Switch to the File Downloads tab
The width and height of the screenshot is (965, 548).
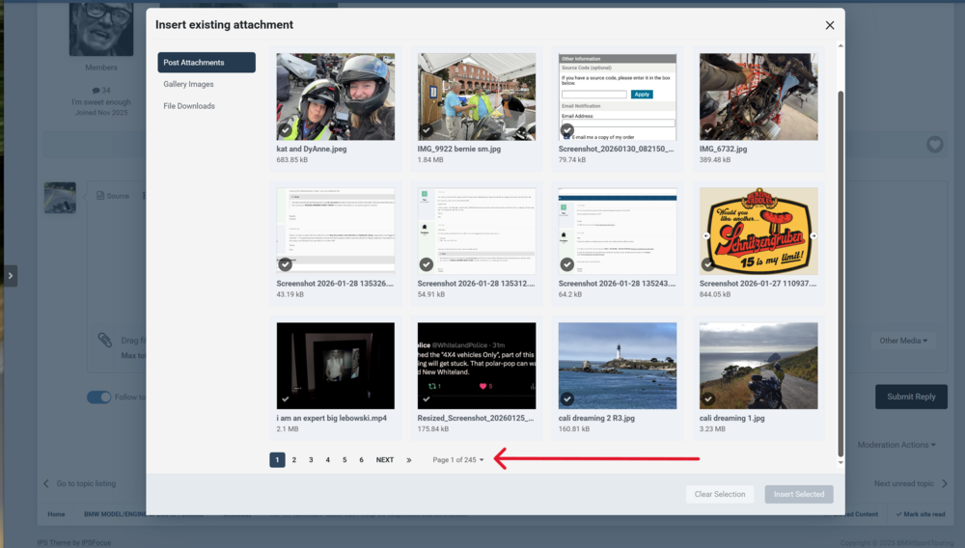pyautogui.click(x=189, y=106)
